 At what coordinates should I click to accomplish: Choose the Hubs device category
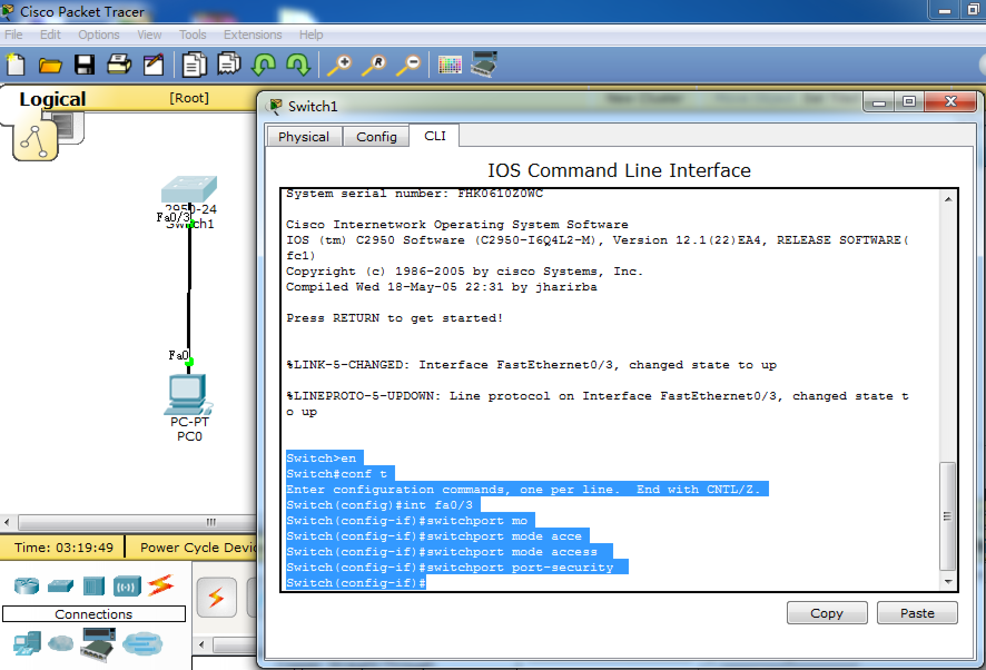93,586
